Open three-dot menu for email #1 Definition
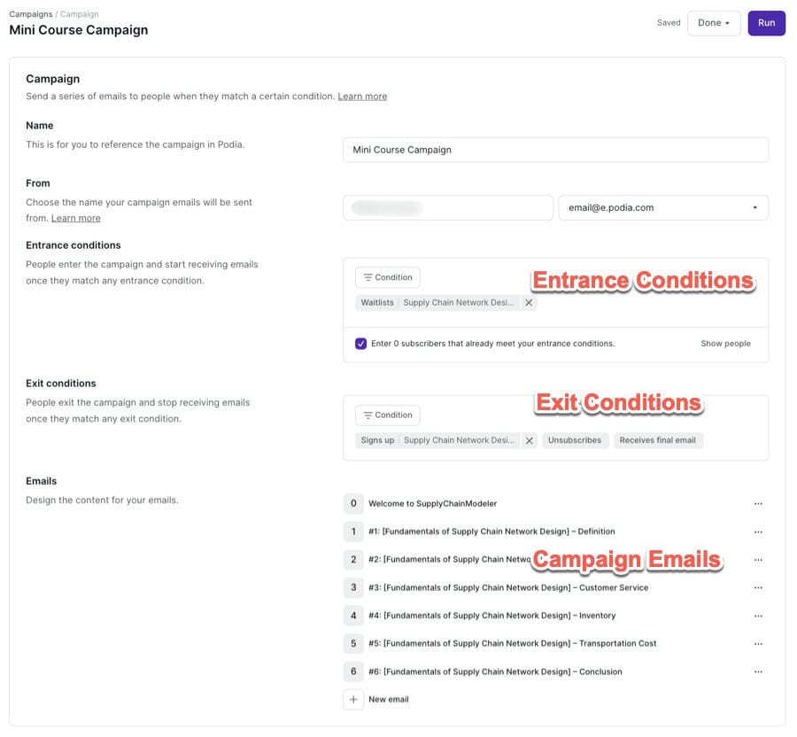The width and height of the screenshot is (797, 737). click(x=757, y=532)
